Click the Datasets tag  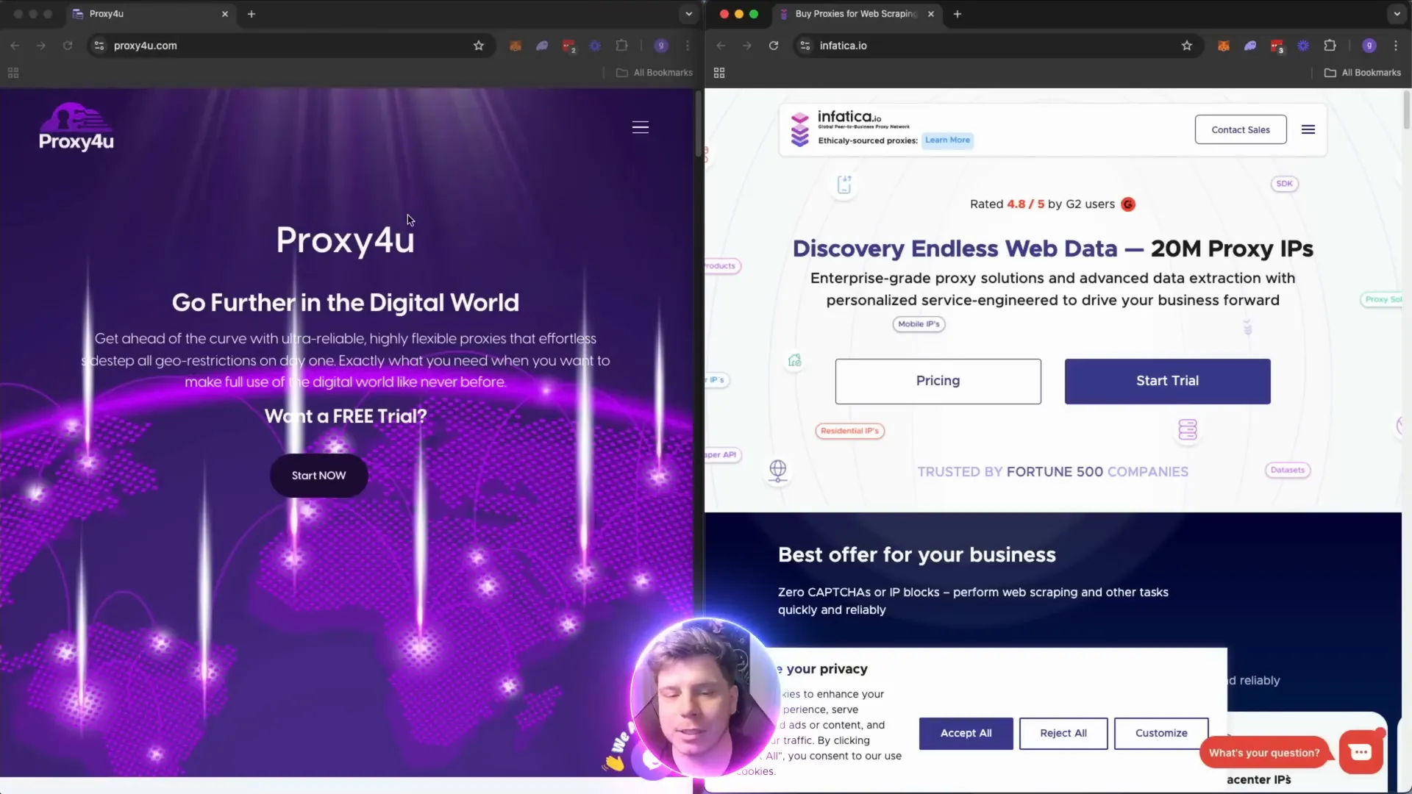[x=1287, y=471]
